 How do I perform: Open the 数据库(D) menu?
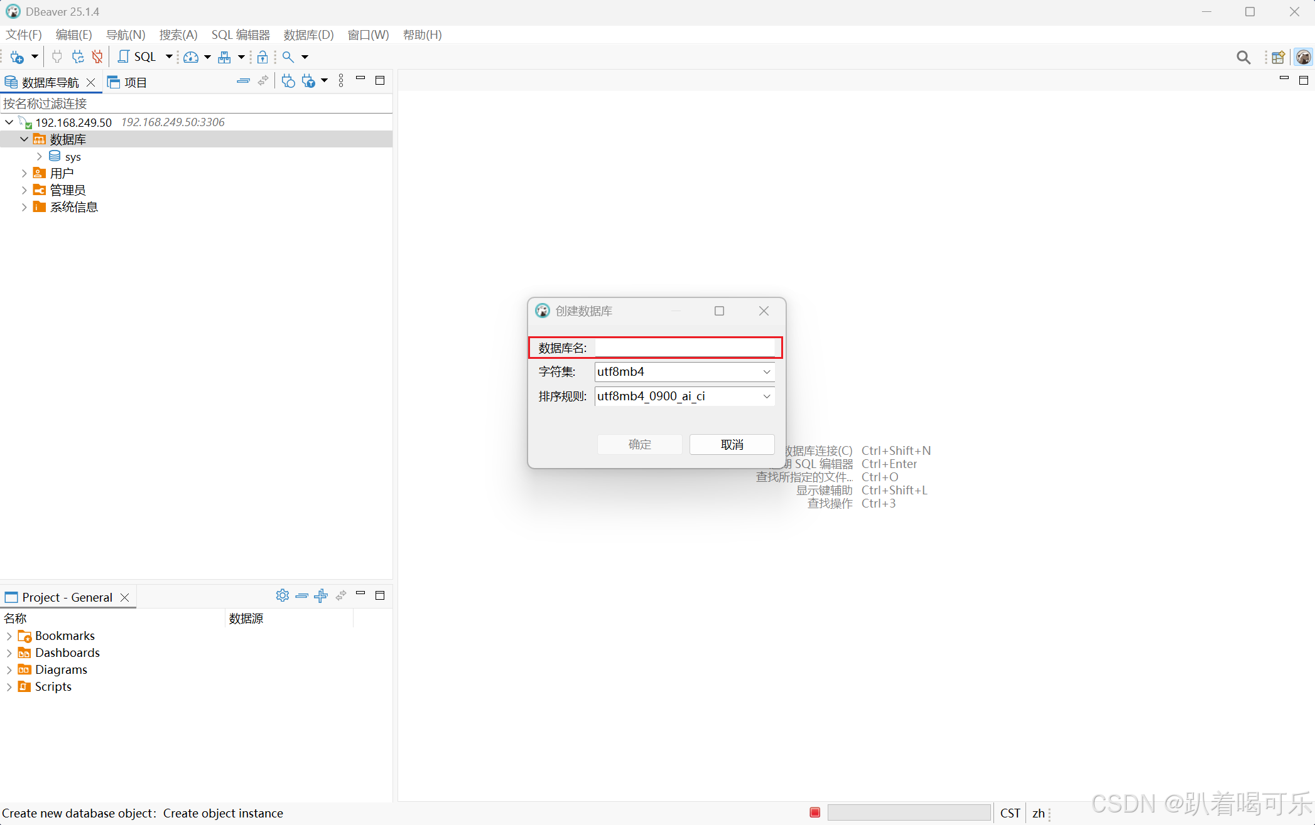coord(308,35)
